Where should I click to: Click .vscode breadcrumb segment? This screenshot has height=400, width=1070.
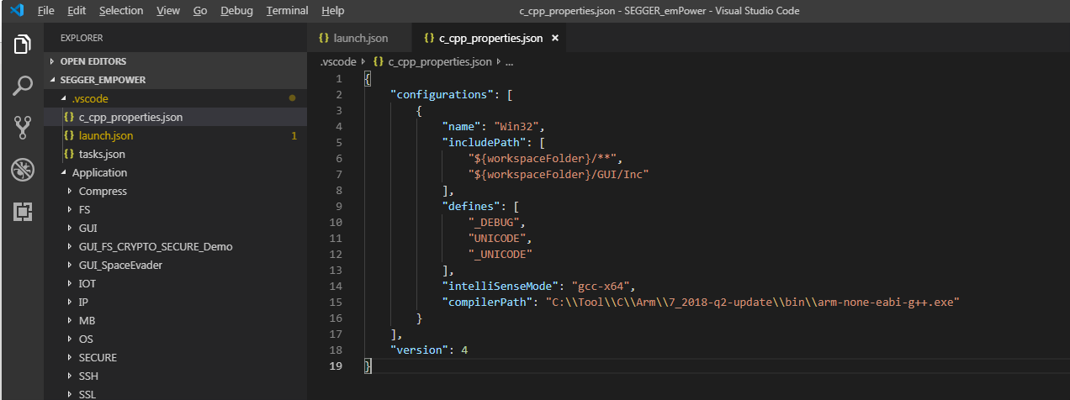click(337, 61)
